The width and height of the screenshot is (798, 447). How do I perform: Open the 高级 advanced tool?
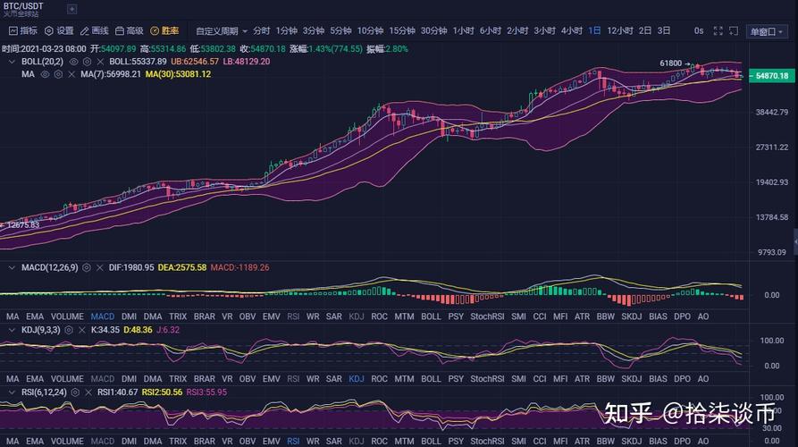[x=130, y=31]
